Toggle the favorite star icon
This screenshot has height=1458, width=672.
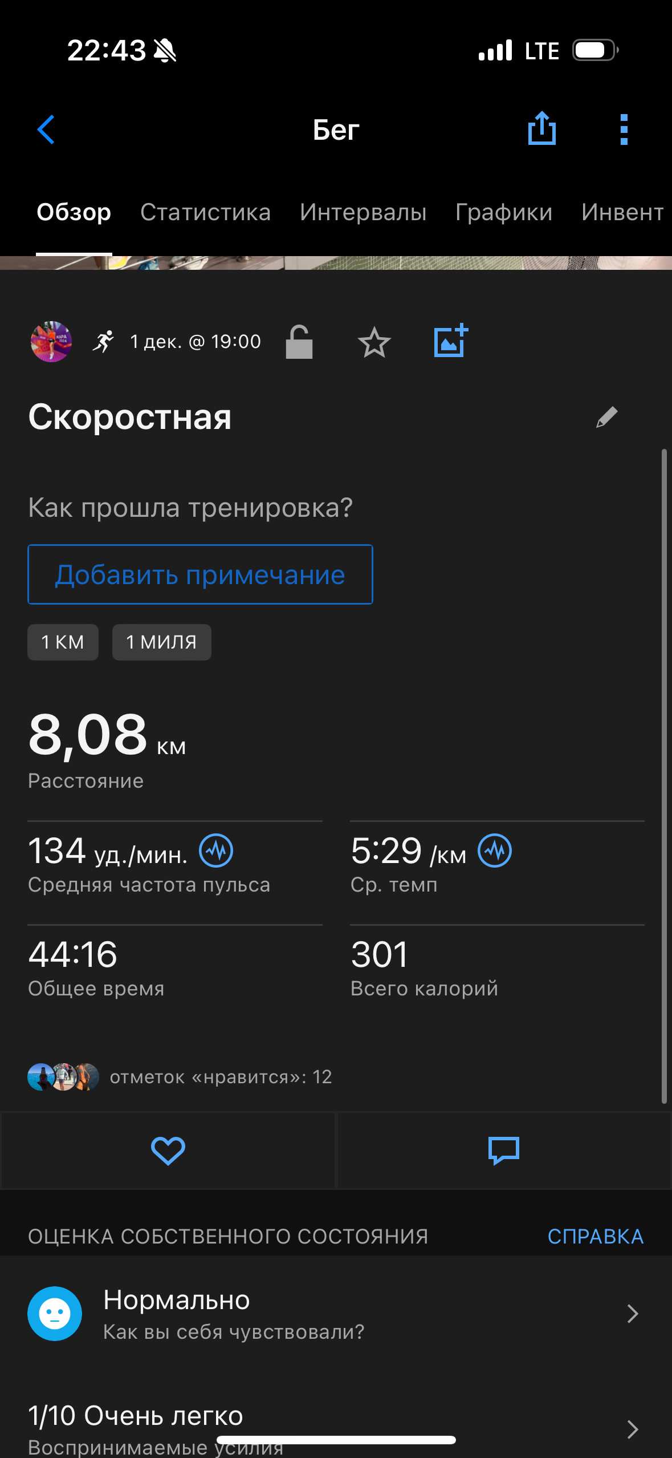point(374,342)
